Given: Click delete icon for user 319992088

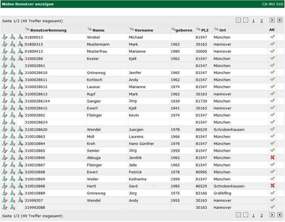Looking at the screenshot, I should (13, 208).
